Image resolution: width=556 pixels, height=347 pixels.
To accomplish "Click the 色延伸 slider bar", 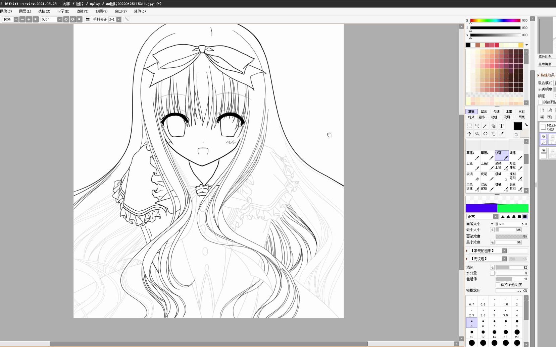I will (x=511, y=279).
